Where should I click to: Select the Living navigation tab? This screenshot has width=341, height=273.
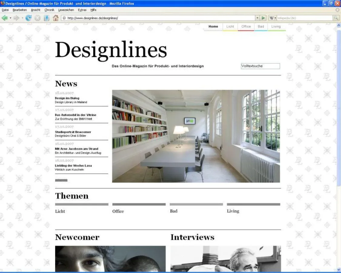(x=276, y=27)
